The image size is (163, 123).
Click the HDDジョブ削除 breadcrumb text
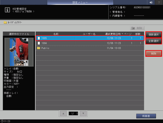tap(23, 11)
